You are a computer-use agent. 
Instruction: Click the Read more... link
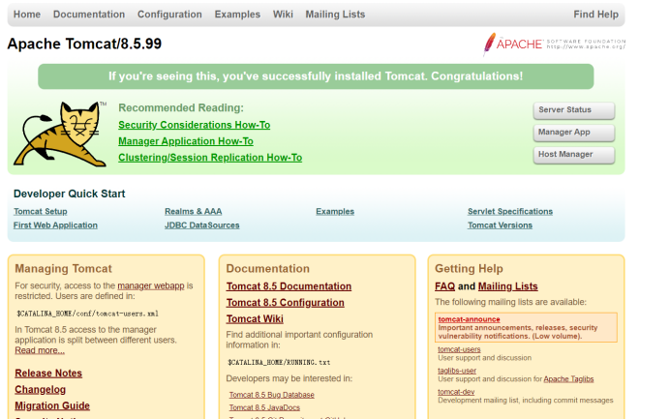pyautogui.click(x=40, y=350)
